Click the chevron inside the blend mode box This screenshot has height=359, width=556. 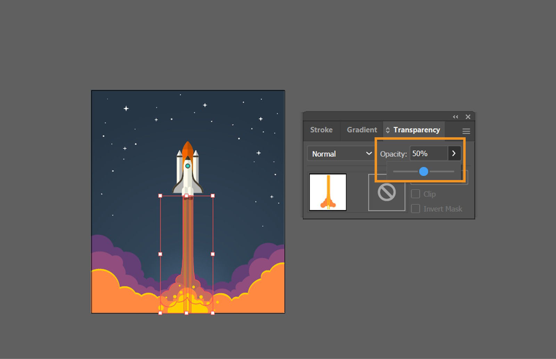coord(369,154)
